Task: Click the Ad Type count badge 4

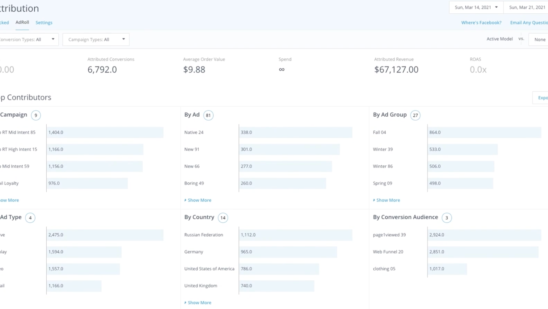Action: pyautogui.click(x=30, y=218)
